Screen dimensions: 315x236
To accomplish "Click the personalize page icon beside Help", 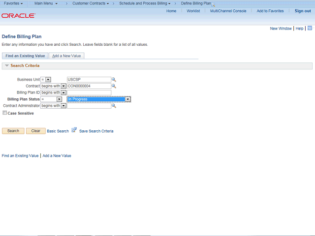I will 310,28.
